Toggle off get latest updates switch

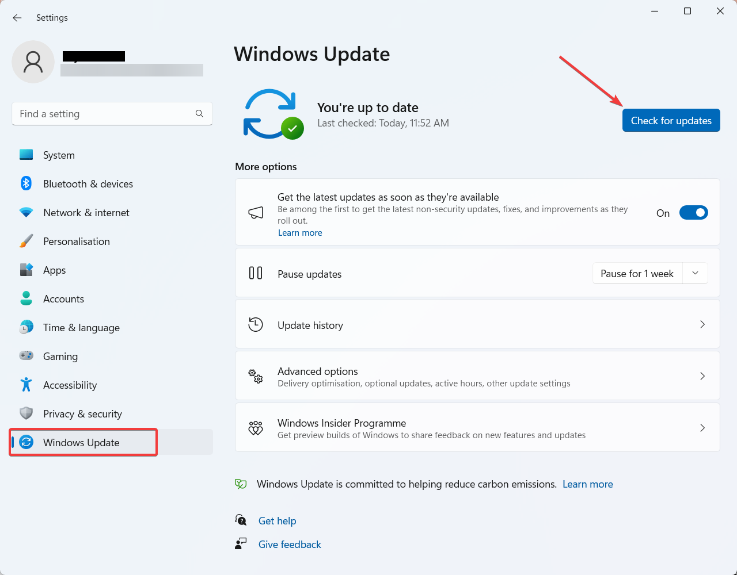(x=694, y=213)
